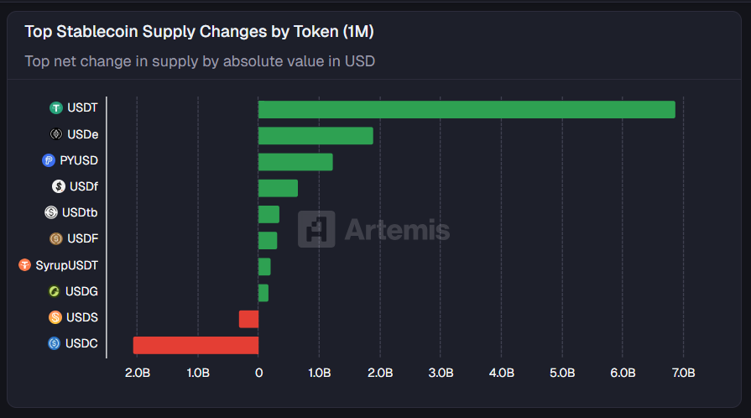Viewport: 751px width, 418px height.
Task: Click the USDf token icon
Action: click(x=58, y=186)
